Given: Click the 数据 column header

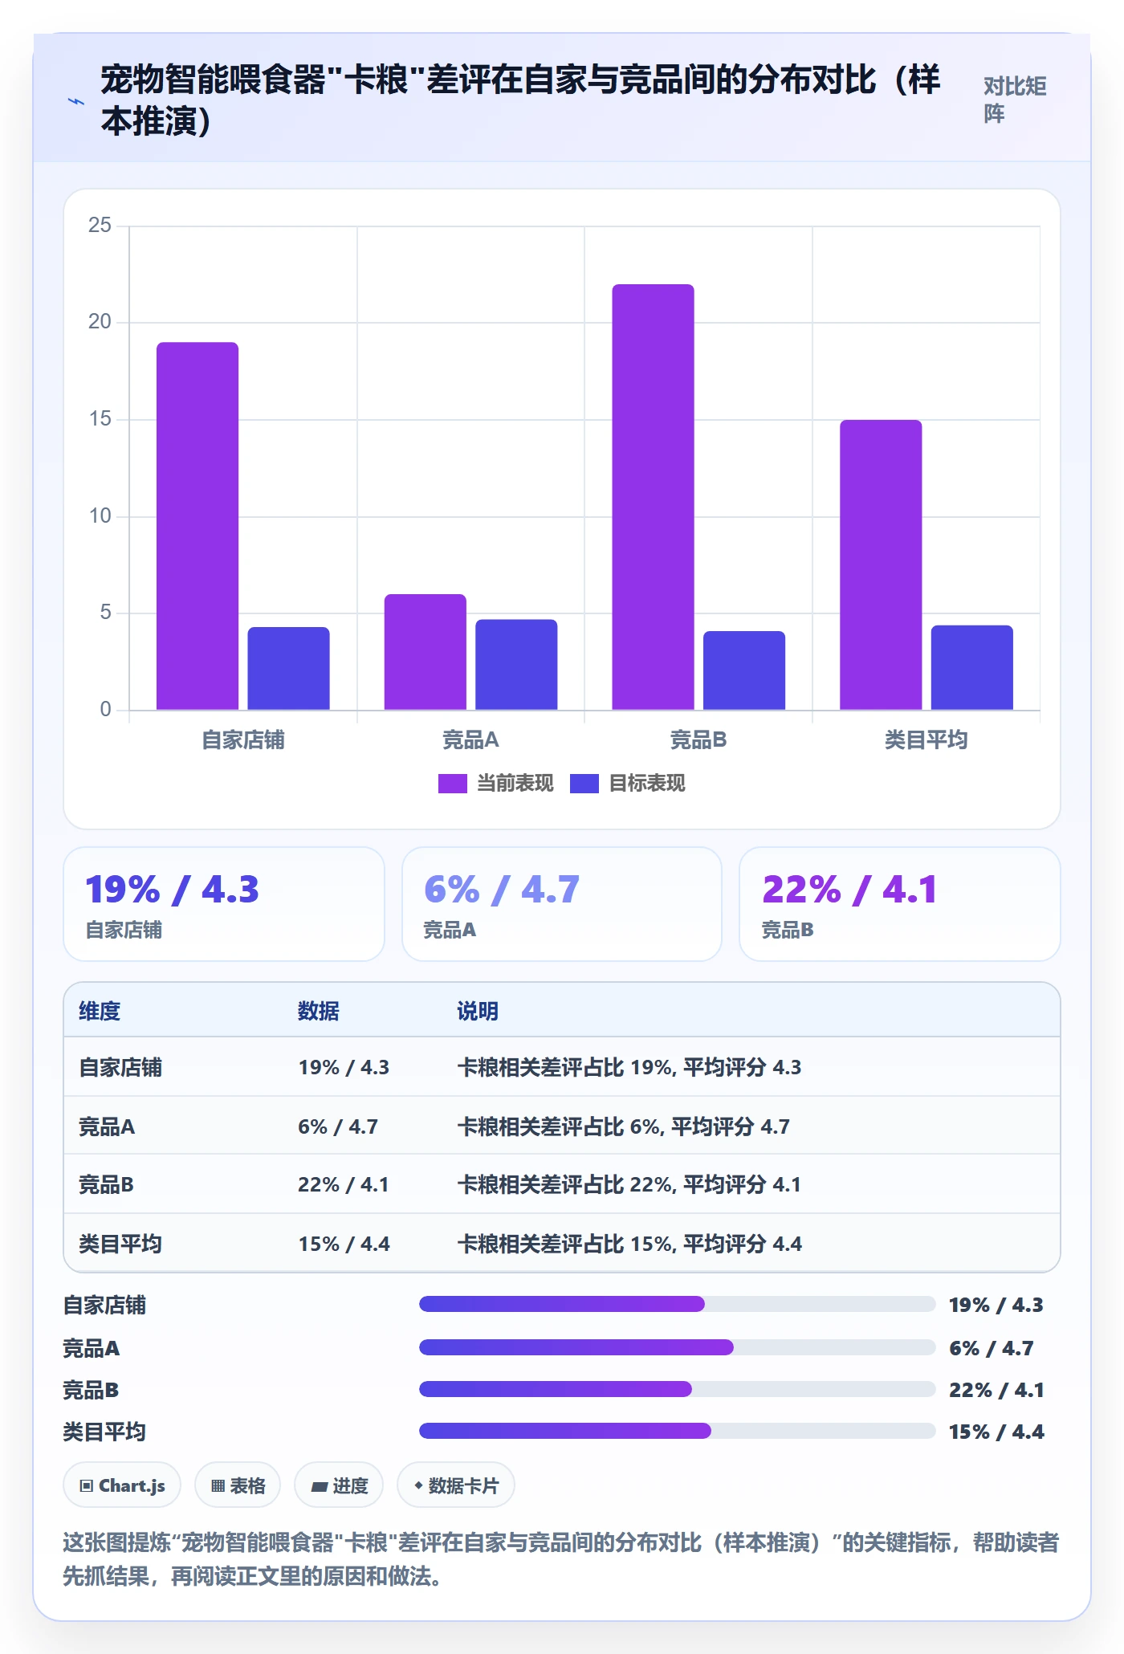Looking at the screenshot, I should click(319, 1011).
